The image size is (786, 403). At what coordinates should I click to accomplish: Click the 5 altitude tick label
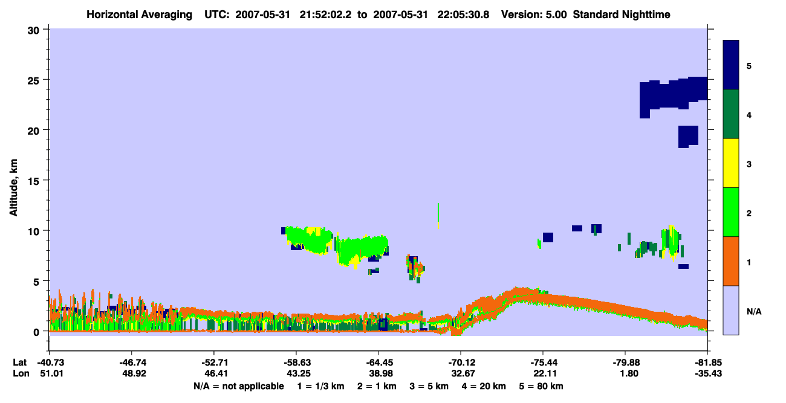pyautogui.click(x=37, y=281)
